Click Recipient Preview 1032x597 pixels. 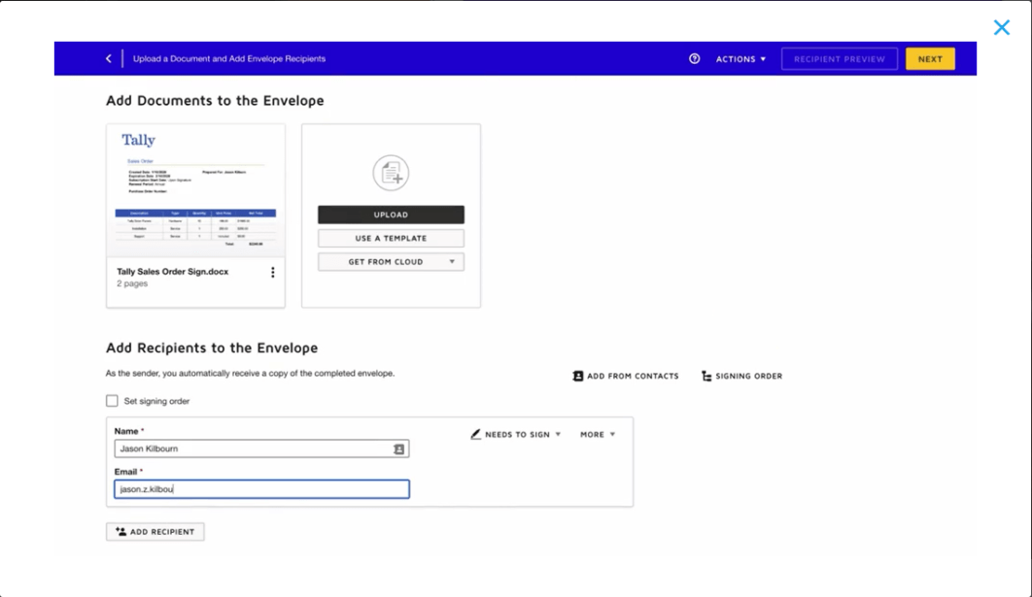(x=839, y=58)
